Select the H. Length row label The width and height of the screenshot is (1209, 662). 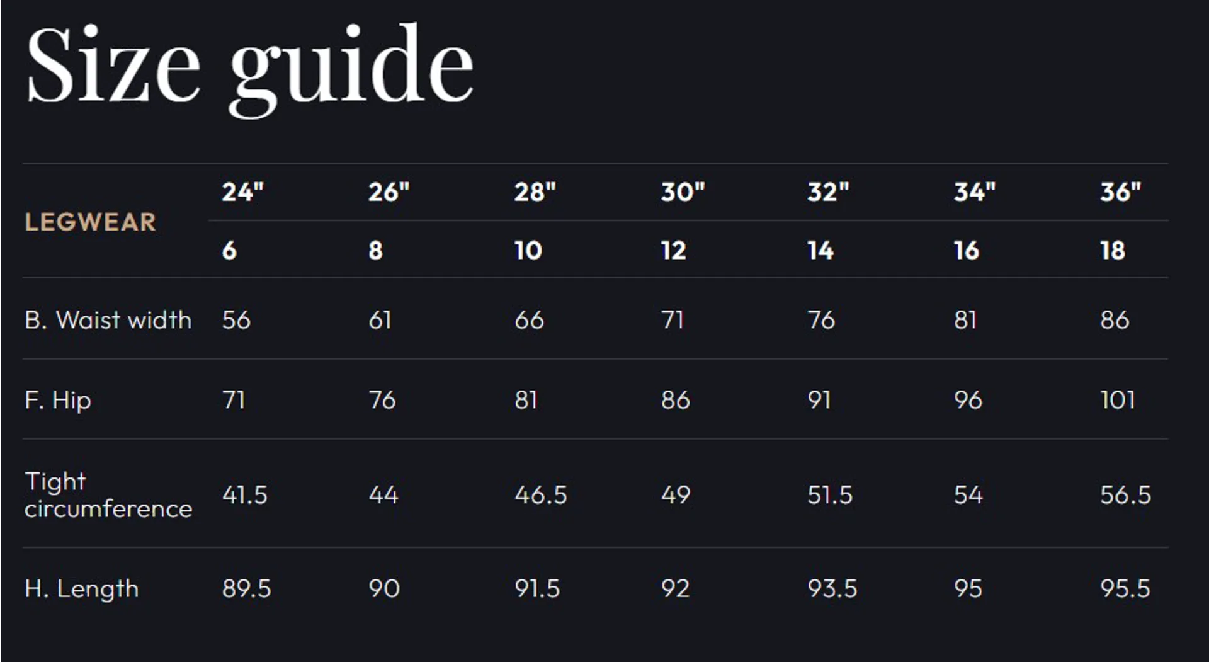click(81, 589)
